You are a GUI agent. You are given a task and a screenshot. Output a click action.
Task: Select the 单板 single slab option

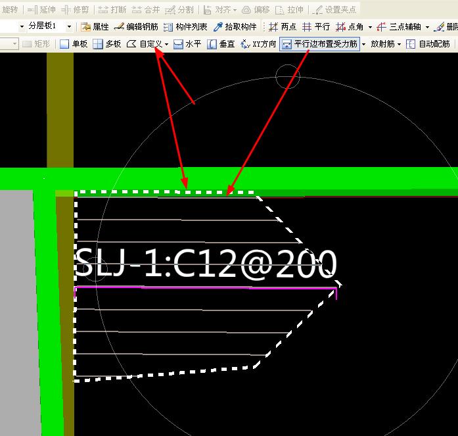click(x=74, y=44)
